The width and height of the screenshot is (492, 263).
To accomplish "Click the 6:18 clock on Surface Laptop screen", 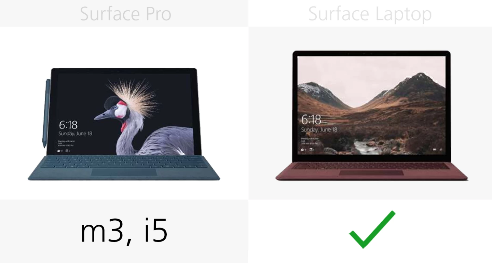I will (x=311, y=120).
